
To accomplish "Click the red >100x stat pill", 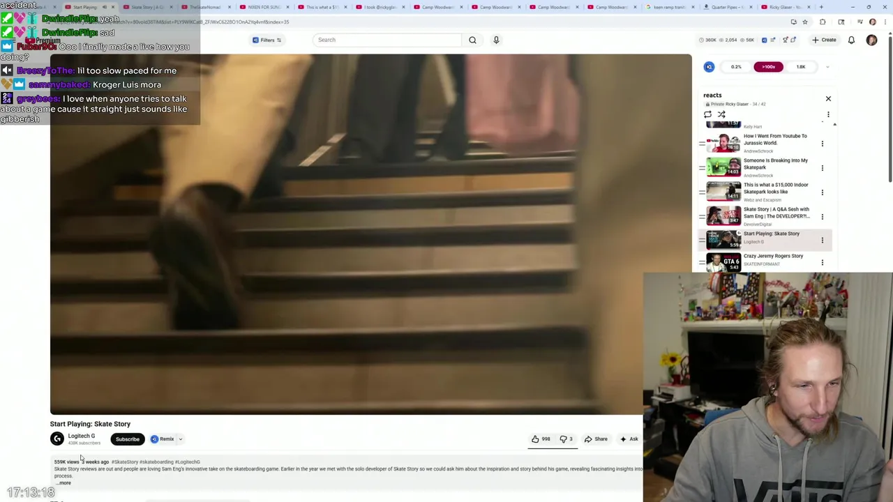I will click(768, 67).
